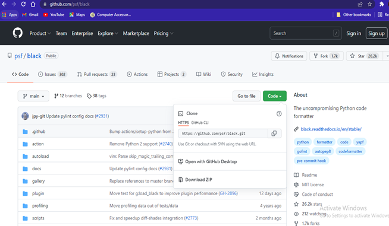The height and width of the screenshot is (226, 389).
Task: Click the Sign up button
Action: pos(377,33)
